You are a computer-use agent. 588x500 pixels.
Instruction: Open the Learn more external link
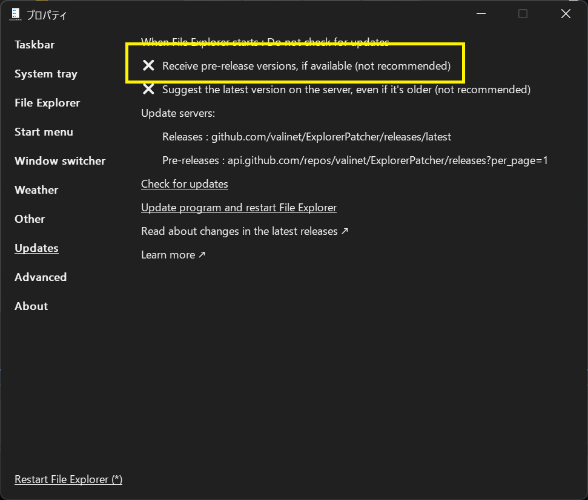point(173,254)
